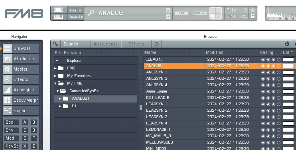Expand the ANALOG1 folder arrow

(60, 99)
